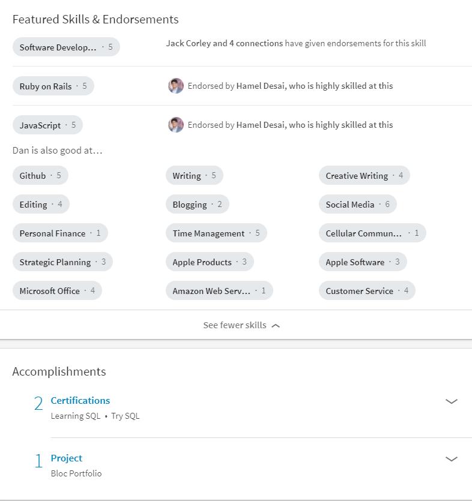Open the Microsoft Office skill
This screenshot has width=472, height=501.
[57, 291]
